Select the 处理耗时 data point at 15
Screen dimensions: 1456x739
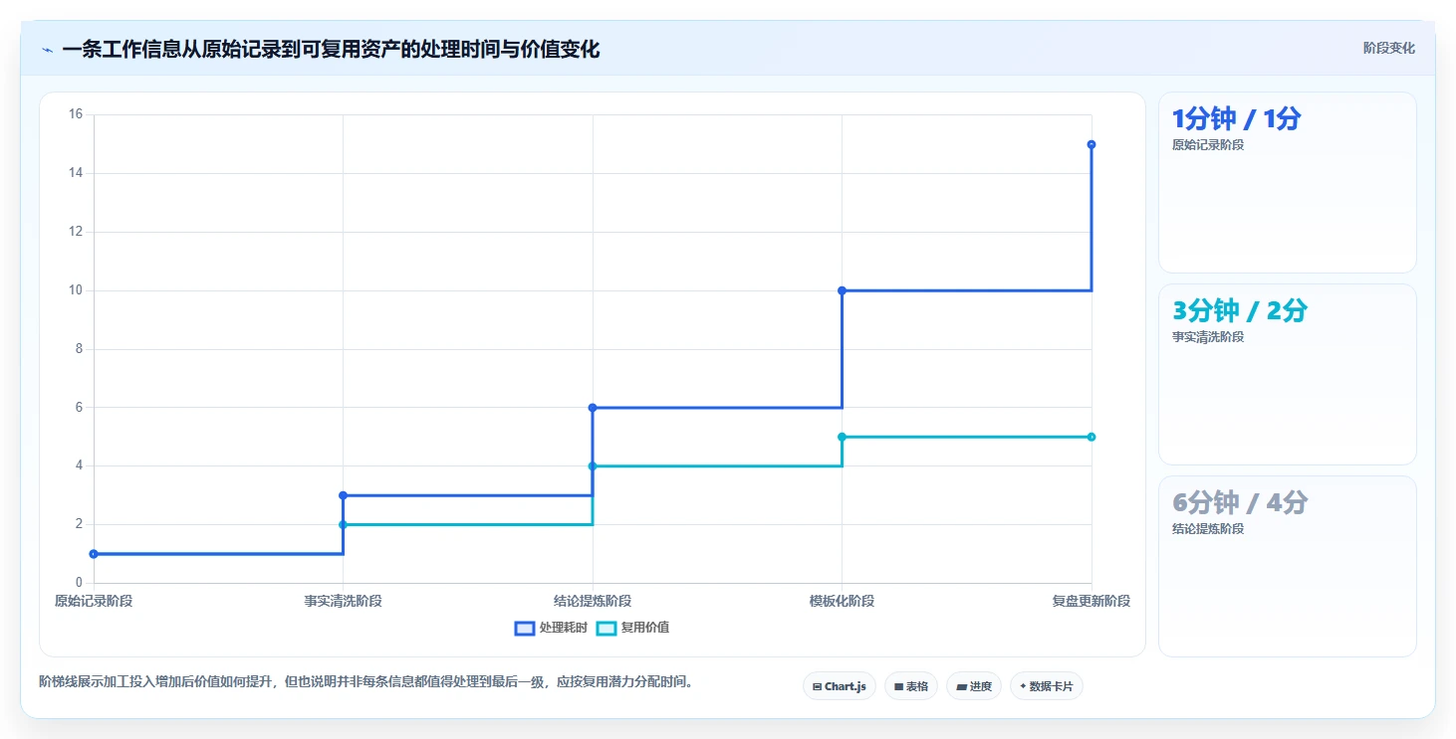[x=1092, y=144]
